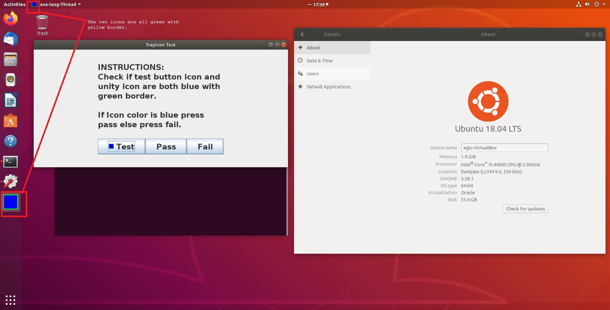Edit the Device name text field
The image size is (610, 310).
504,148
